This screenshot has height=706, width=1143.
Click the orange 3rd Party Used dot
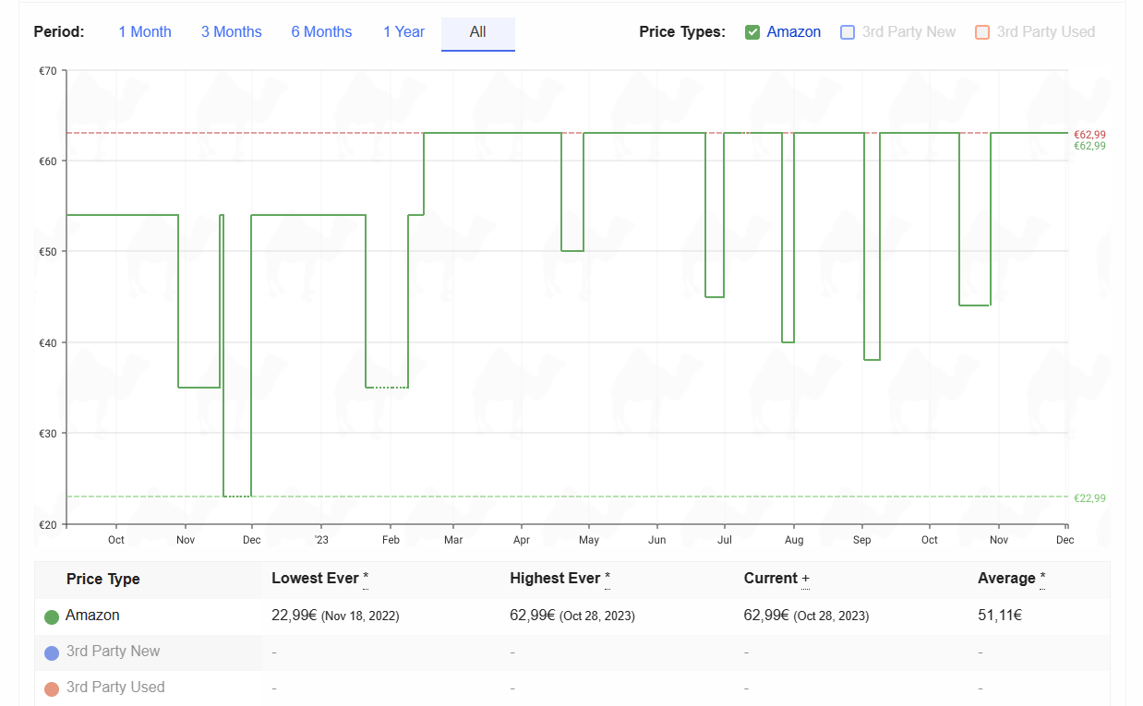click(52, 688)
